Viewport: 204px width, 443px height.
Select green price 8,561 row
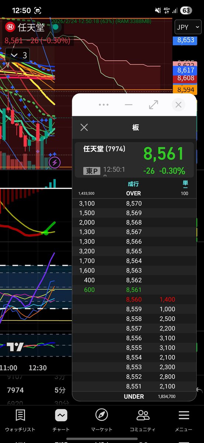click(134, 290)
